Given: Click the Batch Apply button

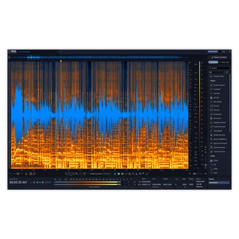Looking at the screenshot, I should pos(225,62).
